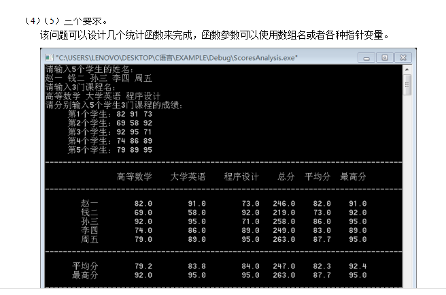Viewport: 446px width, 295px height.
Task: Click input line 第5个学生: 79 89 95
Action: click(x=109, y=150)
